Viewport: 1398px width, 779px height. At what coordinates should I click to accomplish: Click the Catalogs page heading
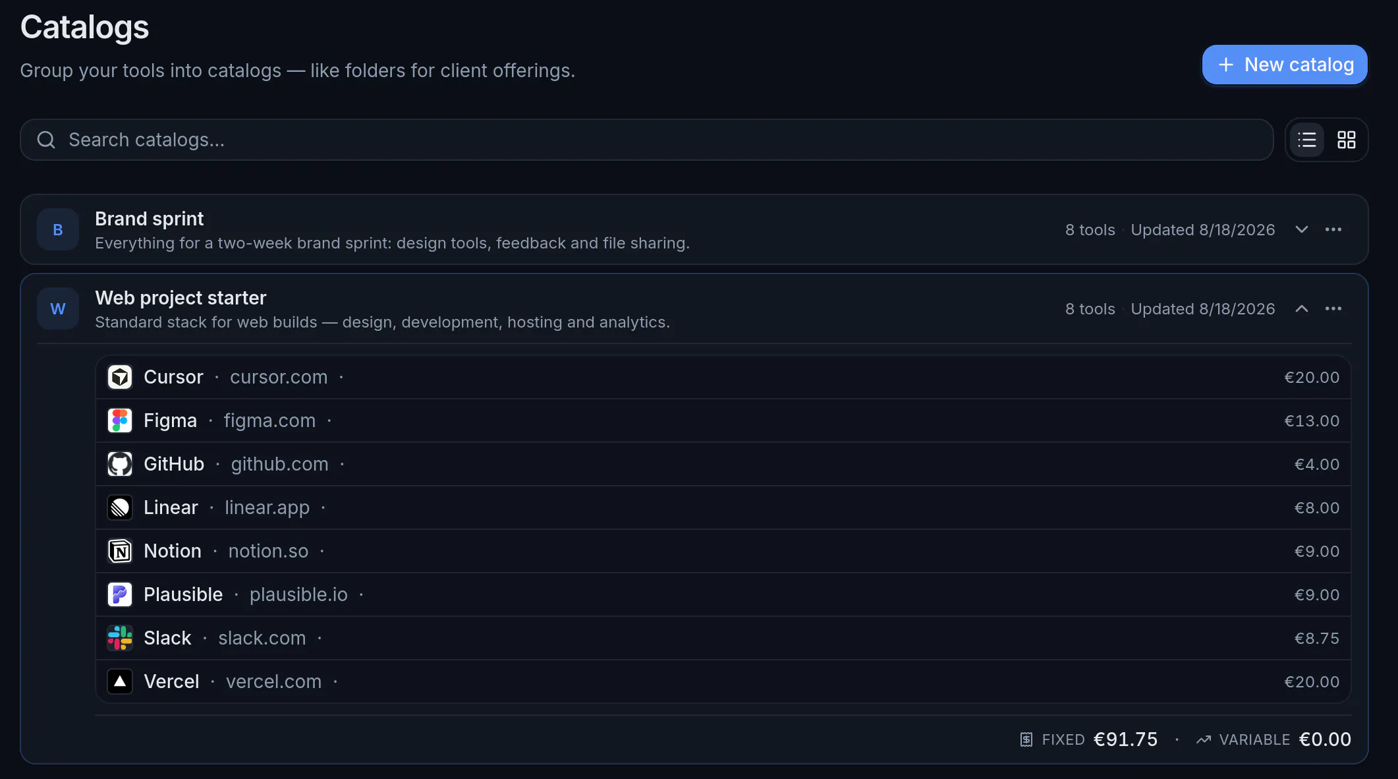[84, 28]
